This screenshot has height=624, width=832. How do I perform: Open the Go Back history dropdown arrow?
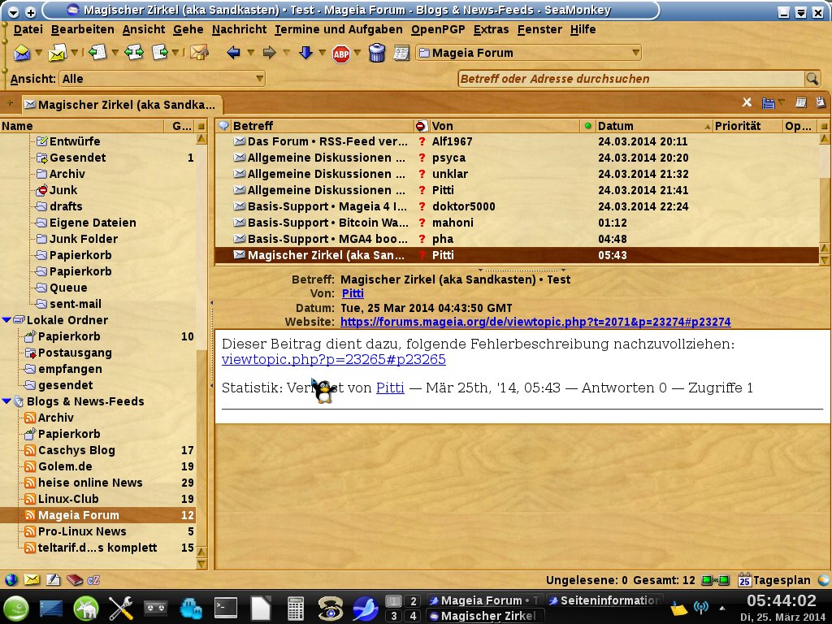tap(250, 53)
